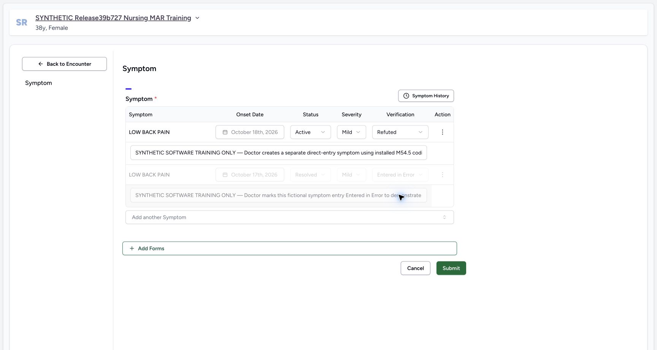Open the Add another Symptom combo box
This screenshot has height=350, width=657.
[290, 217]
